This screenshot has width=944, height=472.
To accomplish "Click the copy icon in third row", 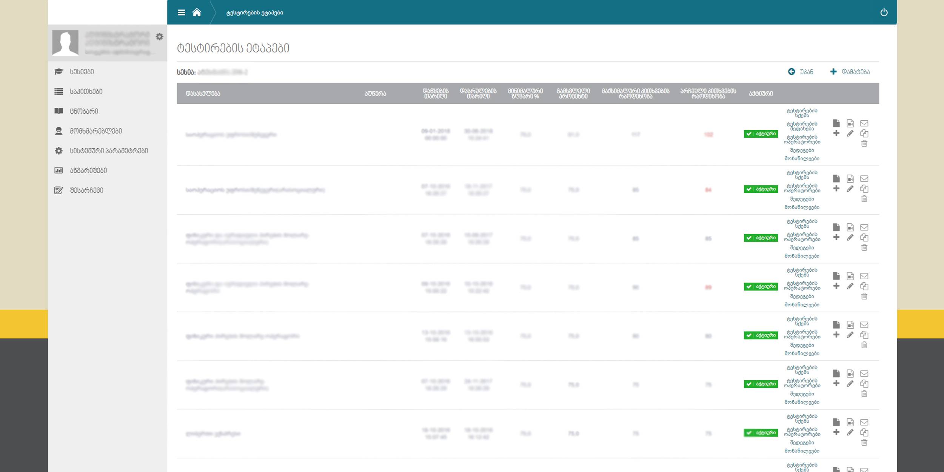I will pyautogui.click(x=864, y=237).
